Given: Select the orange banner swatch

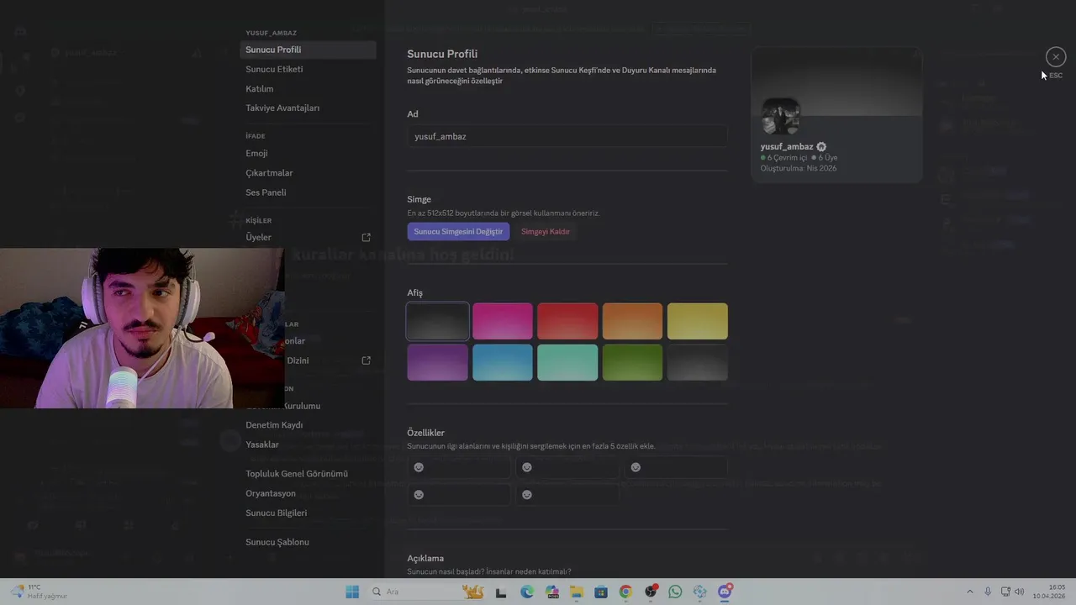Looking at the screenshot, I should click(x=633, y=321).
